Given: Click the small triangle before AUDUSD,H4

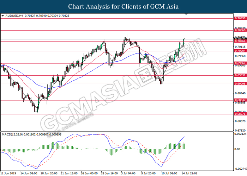Looking at the screenshot, I should tap(3, 16).
